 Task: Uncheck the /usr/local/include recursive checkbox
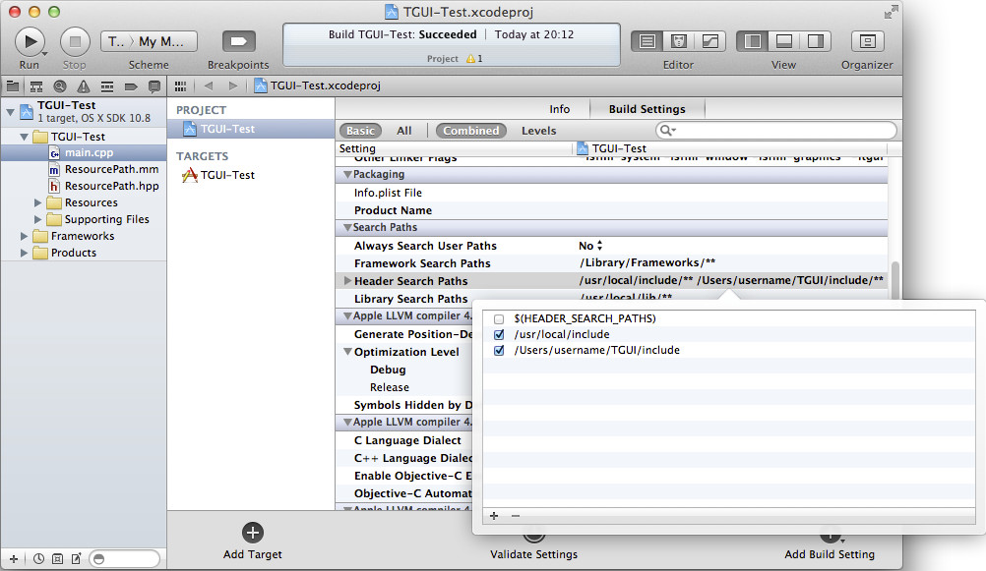[499, 335]
